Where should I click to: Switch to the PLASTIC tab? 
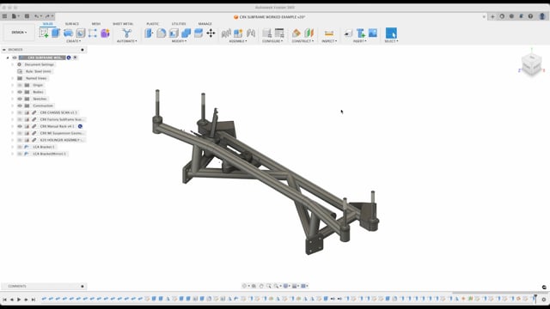[x=152, y=24]
